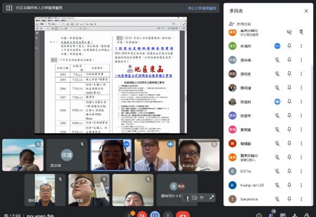Click the red leave call button

tap(183, 215)
